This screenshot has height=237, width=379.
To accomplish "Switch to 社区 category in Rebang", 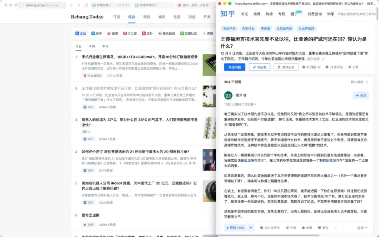I will tap(177, 17).
